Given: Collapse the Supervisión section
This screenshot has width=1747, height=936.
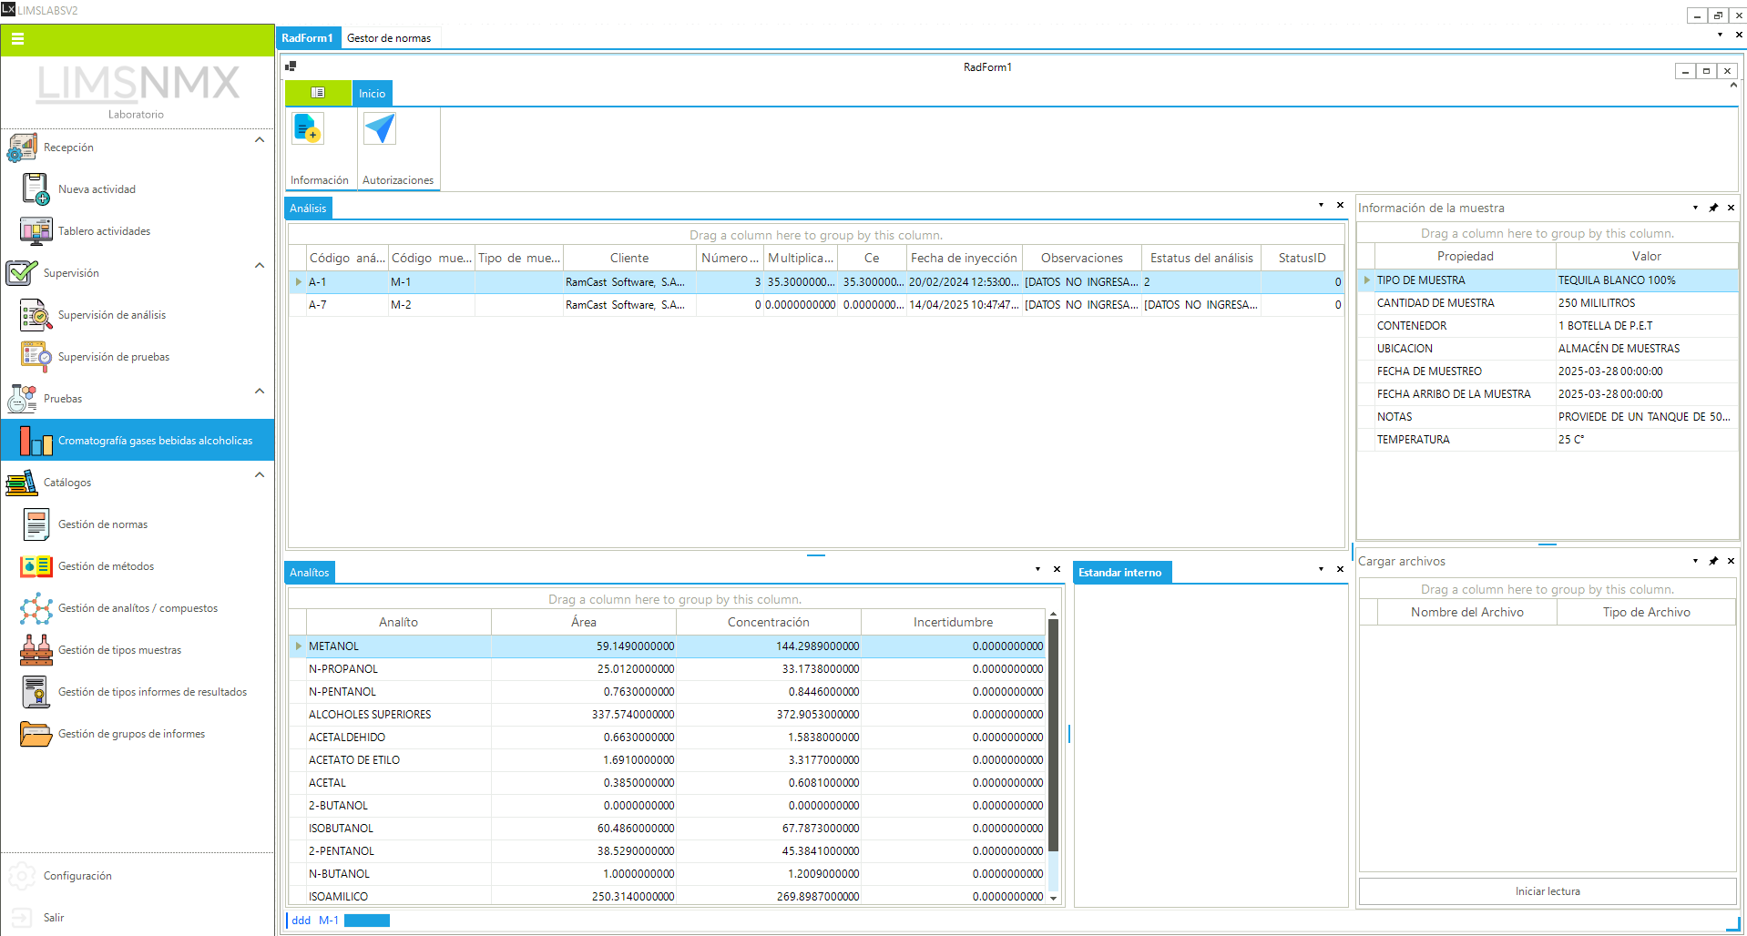Looking at the screenshot, I should click(259, 264).
